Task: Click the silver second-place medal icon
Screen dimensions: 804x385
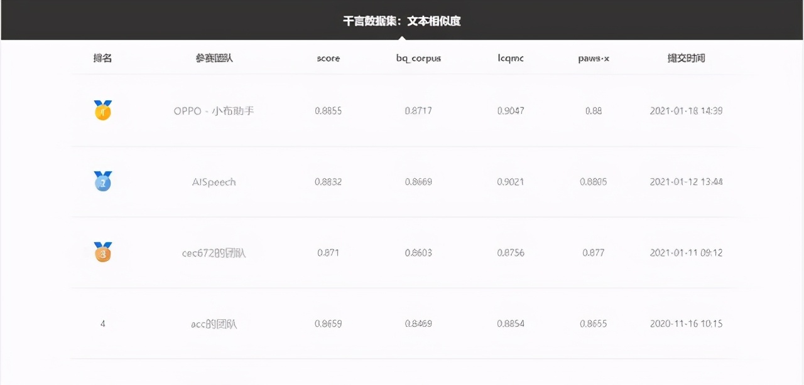Action: (103, 181)
